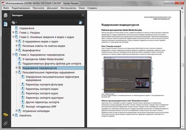
Task: Click the bookmark icon beside Глава 2
Action: (x=16, y=37)
